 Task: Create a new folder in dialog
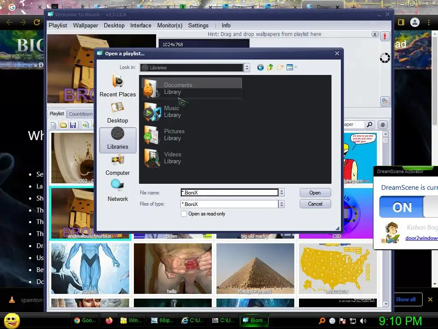tap(280, 67)
